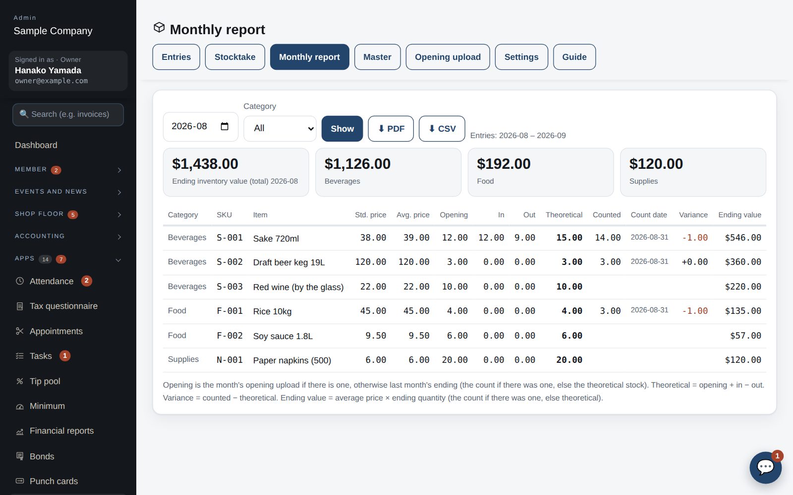This screenshot has height=495, width=793.
Task: Click the Show button
Action: pyautogui.click(x=342, y=129)
